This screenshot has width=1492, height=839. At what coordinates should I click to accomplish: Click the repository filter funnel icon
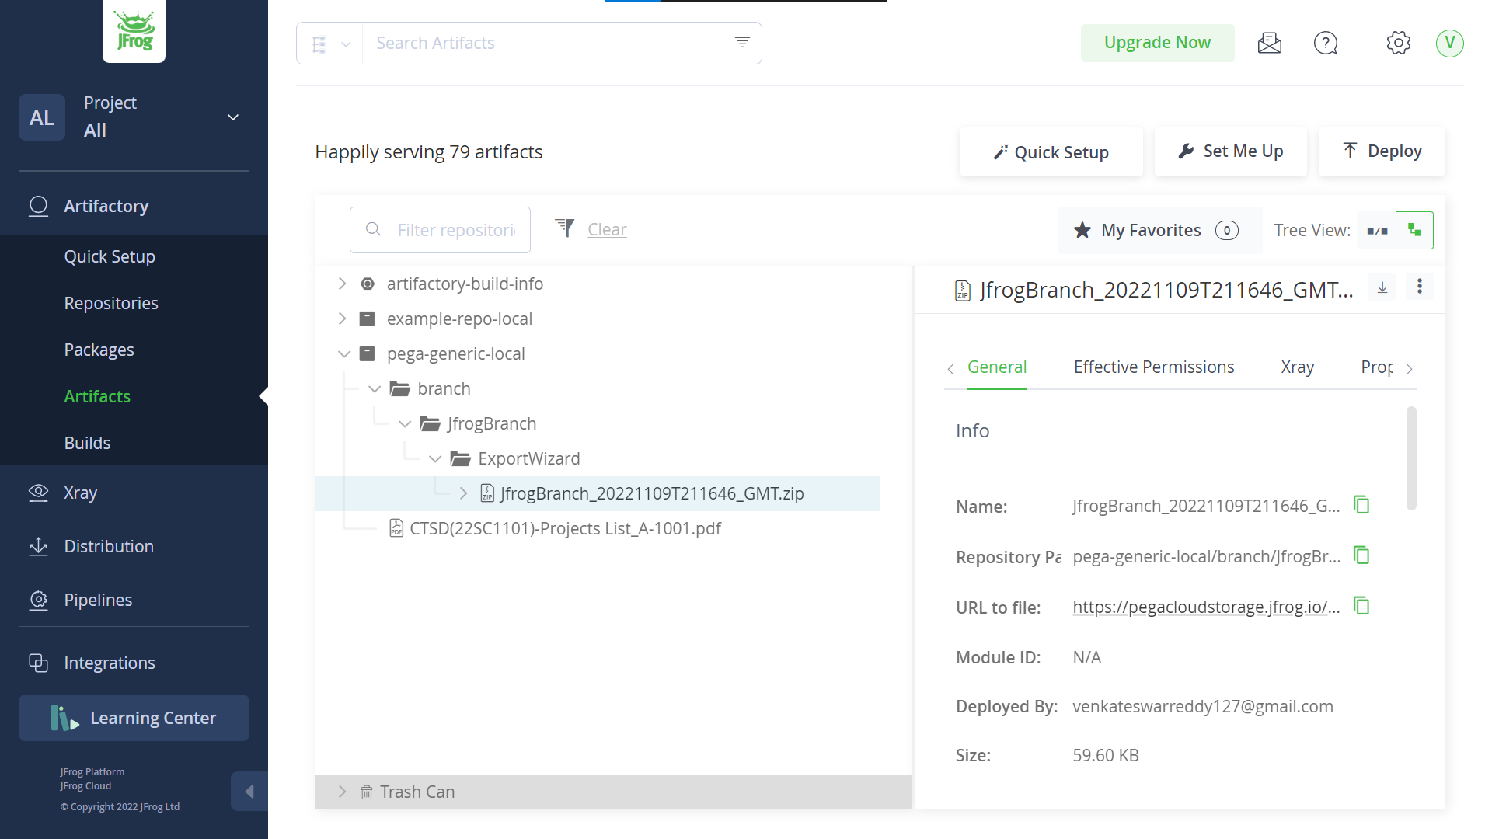565,228
